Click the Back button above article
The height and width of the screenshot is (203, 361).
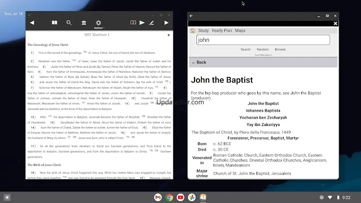tap(199, 62)
